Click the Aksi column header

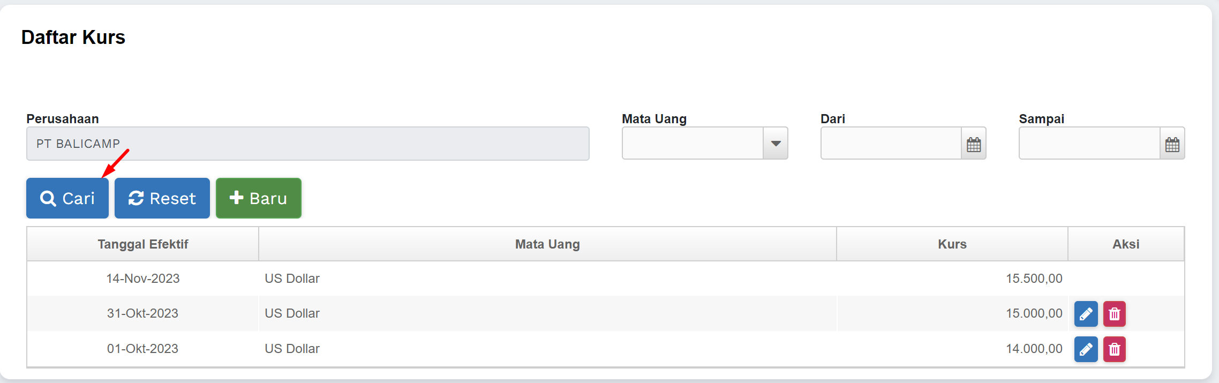(1125, 244)
